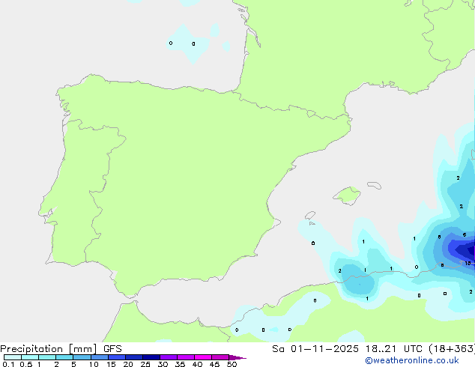Click the '40' legend scale label
Viewport: 475px width, 367px height.
(197, 364)
